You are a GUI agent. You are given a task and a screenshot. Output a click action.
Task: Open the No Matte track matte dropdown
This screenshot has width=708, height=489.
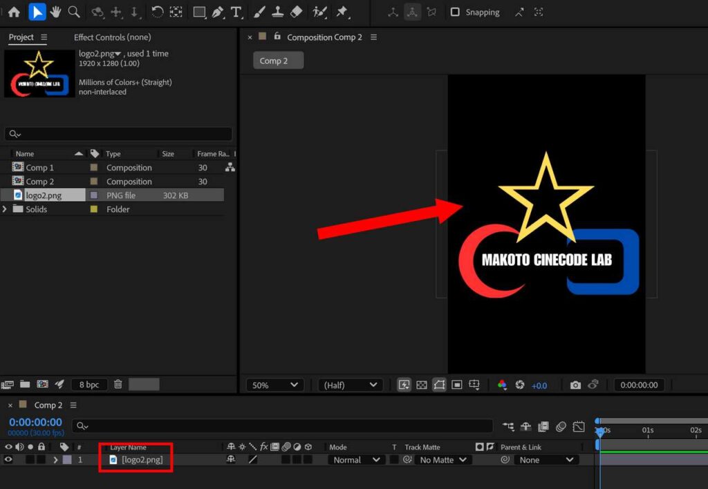(x=442, y=460)
